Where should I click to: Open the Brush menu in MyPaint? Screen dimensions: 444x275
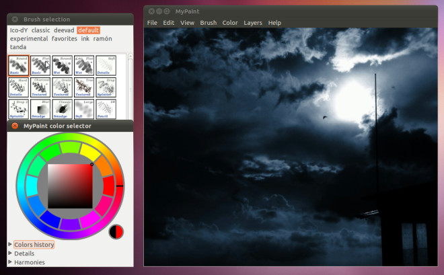209,23
